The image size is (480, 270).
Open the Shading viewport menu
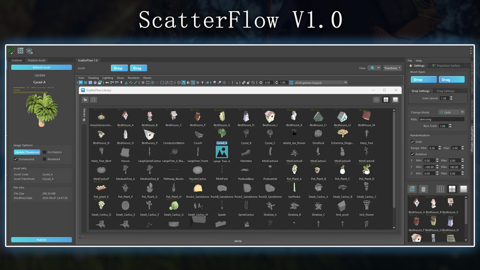93,78
